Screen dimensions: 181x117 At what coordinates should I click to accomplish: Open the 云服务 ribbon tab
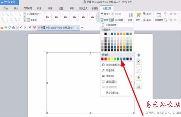tap(95, 8)
